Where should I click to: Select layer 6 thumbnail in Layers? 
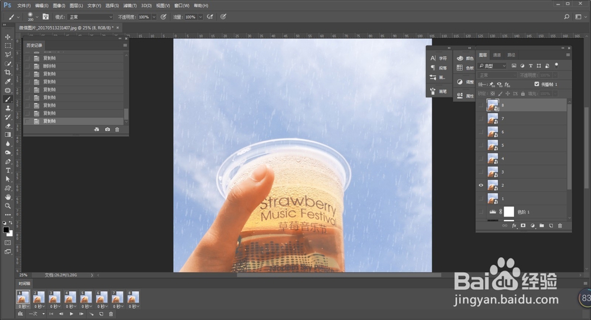click(x=493, y=132)
